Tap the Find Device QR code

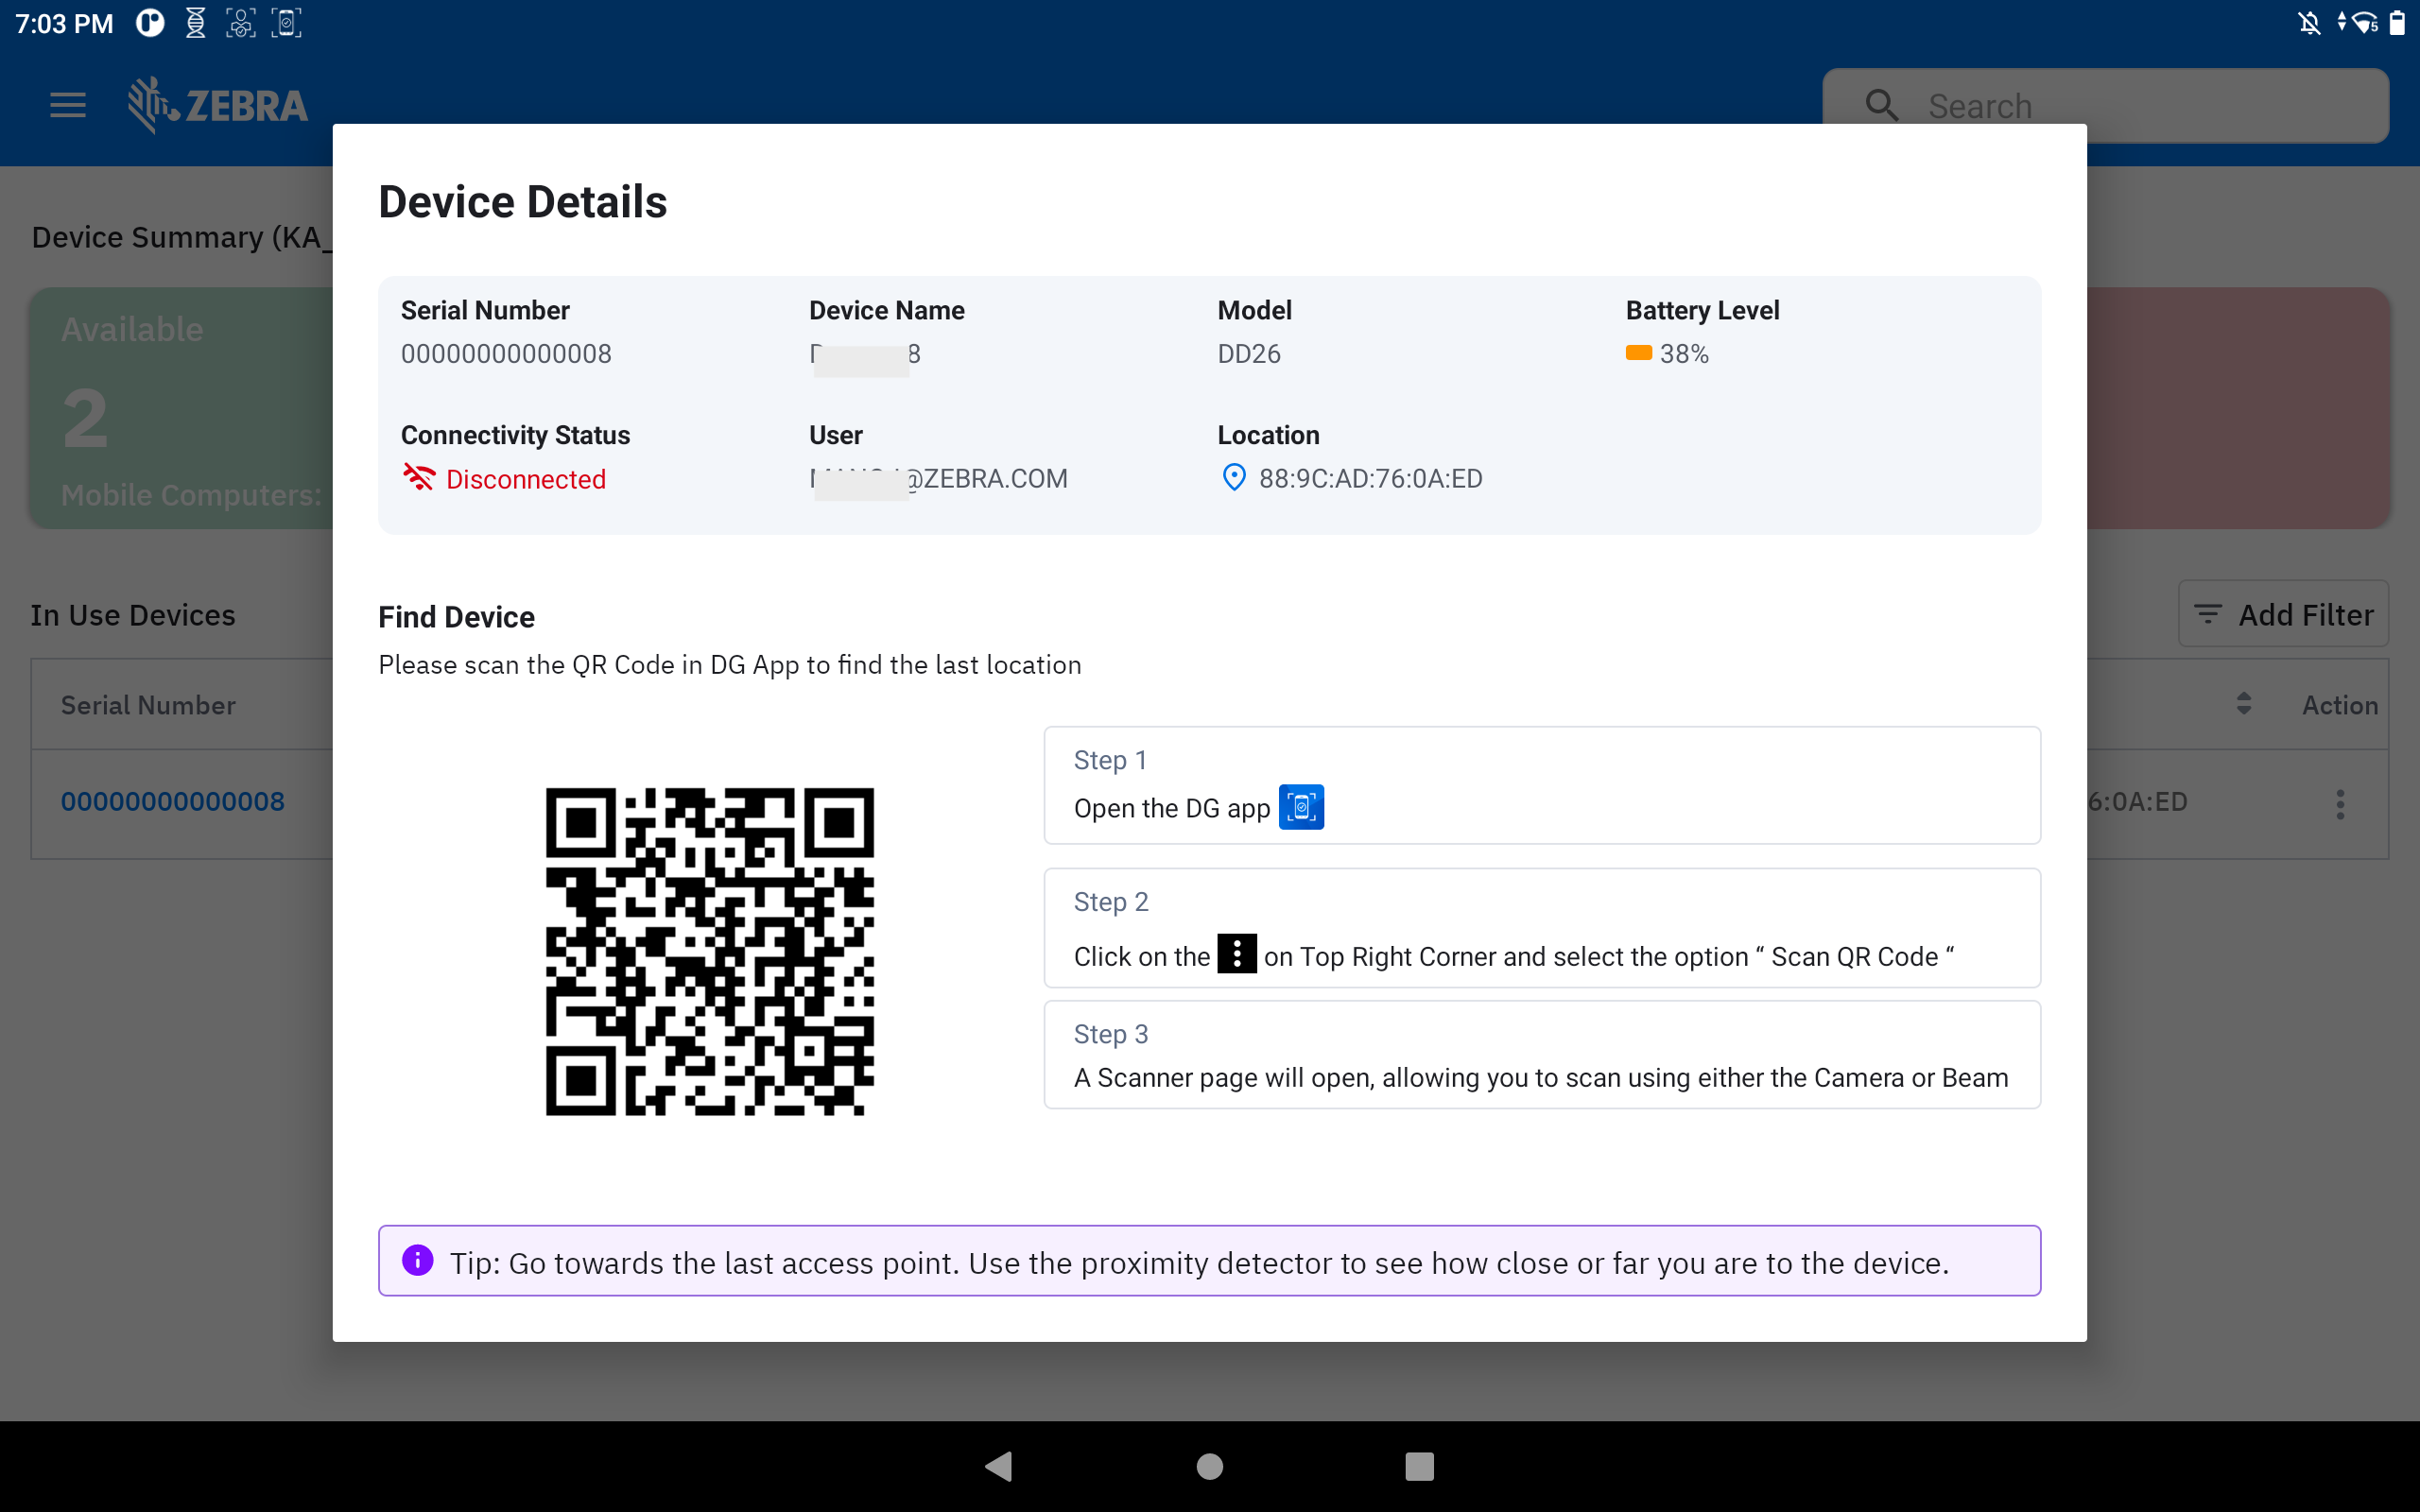[709, 951]
